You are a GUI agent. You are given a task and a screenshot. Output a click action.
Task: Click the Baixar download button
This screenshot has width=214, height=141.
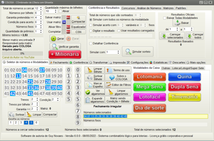(181, 23)
